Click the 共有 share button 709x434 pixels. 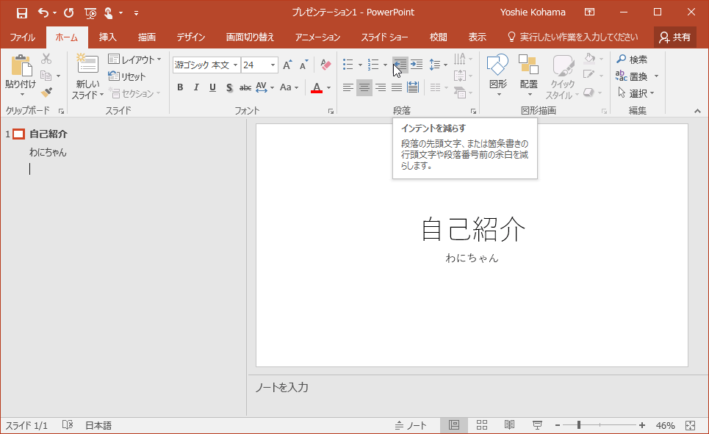pyautogui.click(x=674, y=37)
